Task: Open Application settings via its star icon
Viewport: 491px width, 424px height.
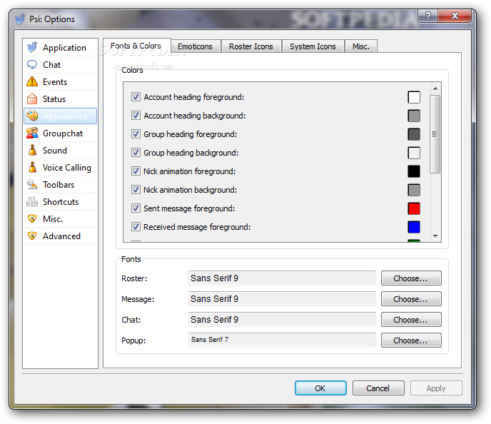Action: point(32,47)
